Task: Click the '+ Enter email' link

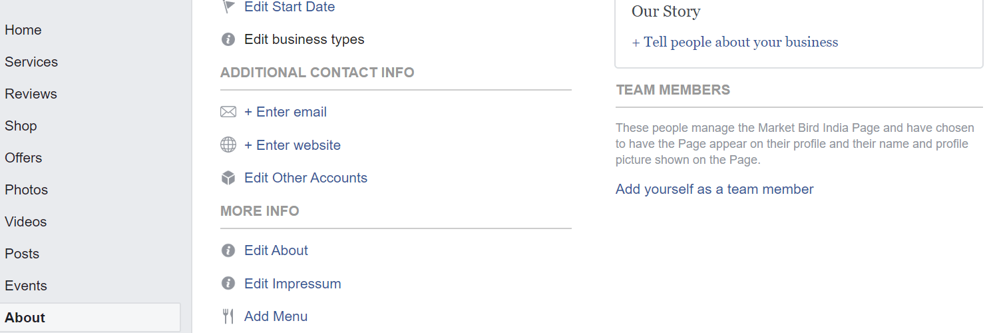Action: pyautogui.click(x=286, y=112)
